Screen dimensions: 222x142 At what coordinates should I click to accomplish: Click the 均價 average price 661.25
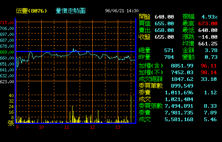coord(208,44)
